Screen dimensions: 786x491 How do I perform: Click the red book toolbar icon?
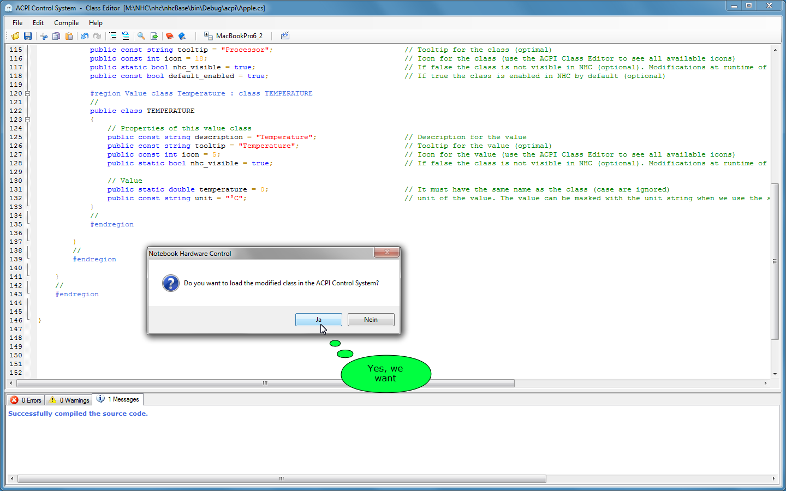[170, 36]
